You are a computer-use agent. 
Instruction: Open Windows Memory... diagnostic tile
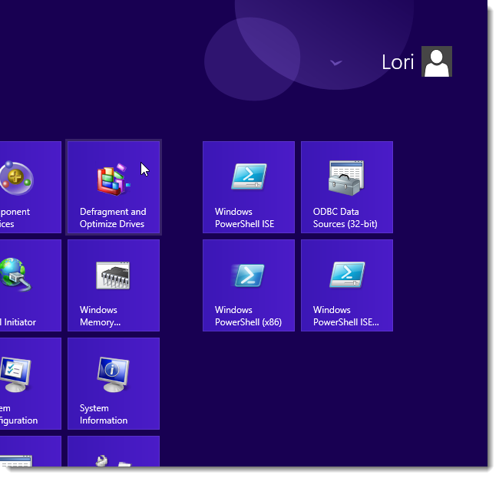pyautogui.click(x=114, y=285)
